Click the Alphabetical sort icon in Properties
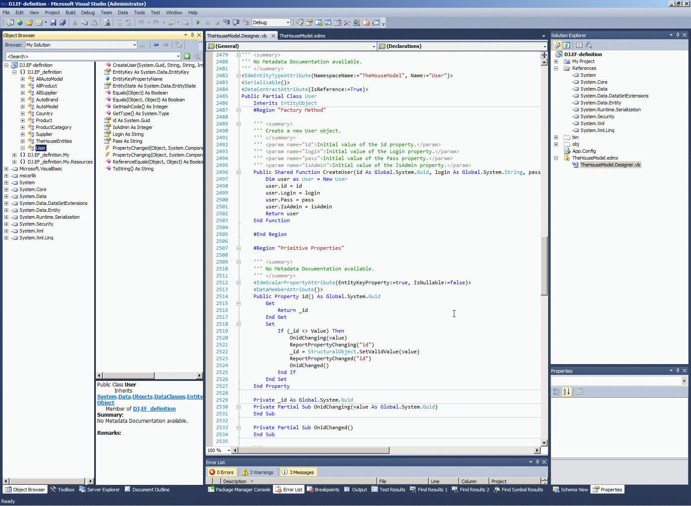 567,392
